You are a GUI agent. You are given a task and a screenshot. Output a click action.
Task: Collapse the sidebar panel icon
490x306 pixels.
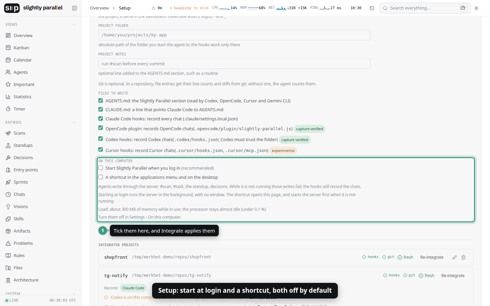(75, 8)
